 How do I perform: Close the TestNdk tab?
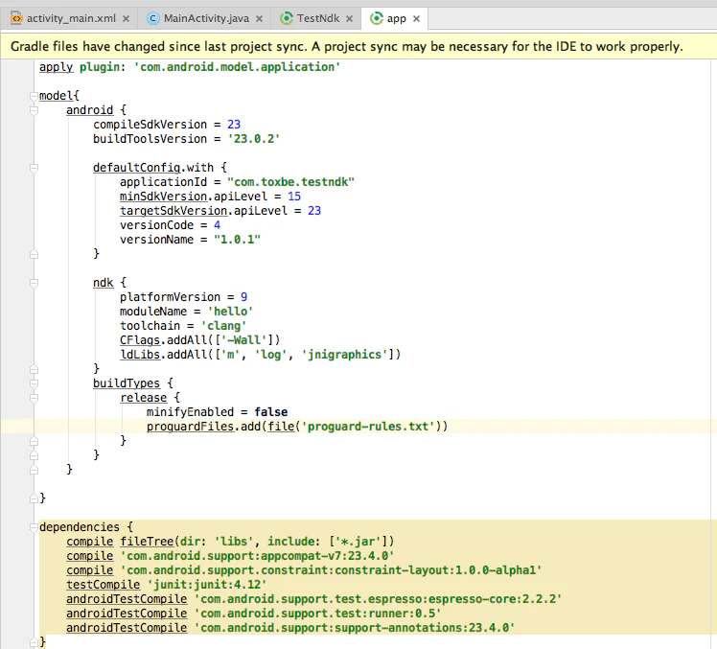[x=349, y=19]
